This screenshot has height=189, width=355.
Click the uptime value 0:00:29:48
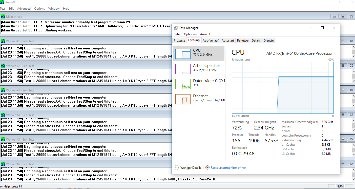(x=243, y=154)
